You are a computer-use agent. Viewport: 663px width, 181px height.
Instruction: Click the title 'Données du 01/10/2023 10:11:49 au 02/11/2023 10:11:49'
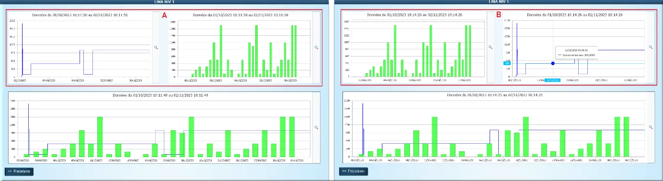click(160, 96)
